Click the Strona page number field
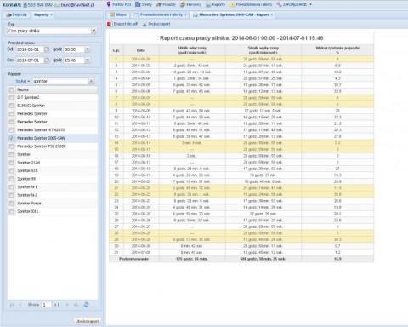Viewport: 408px width, 327px height. 47,305
